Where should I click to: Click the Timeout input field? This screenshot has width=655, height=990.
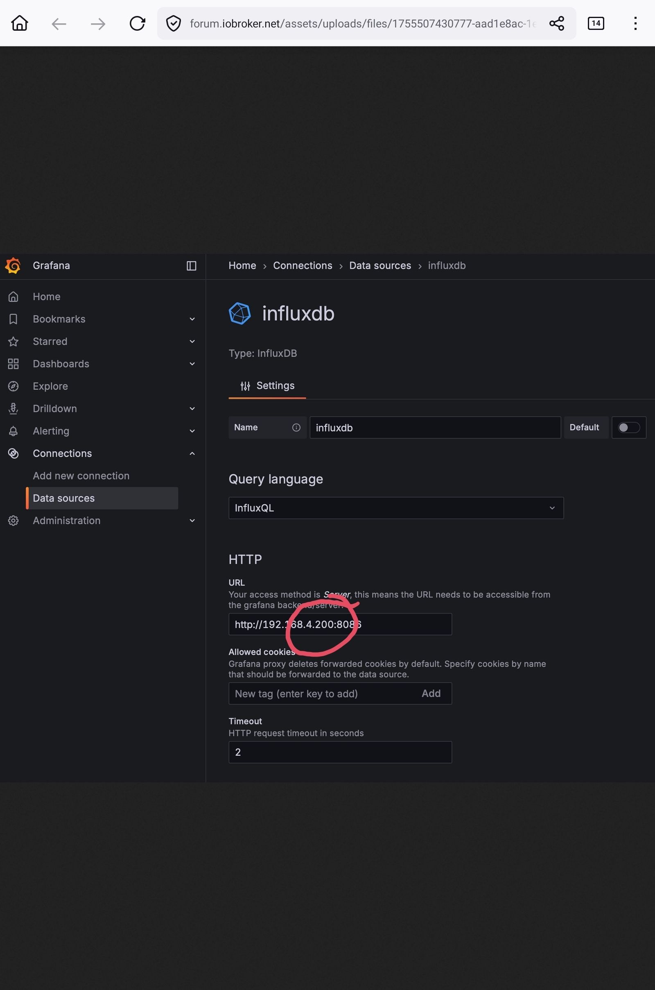340,752
